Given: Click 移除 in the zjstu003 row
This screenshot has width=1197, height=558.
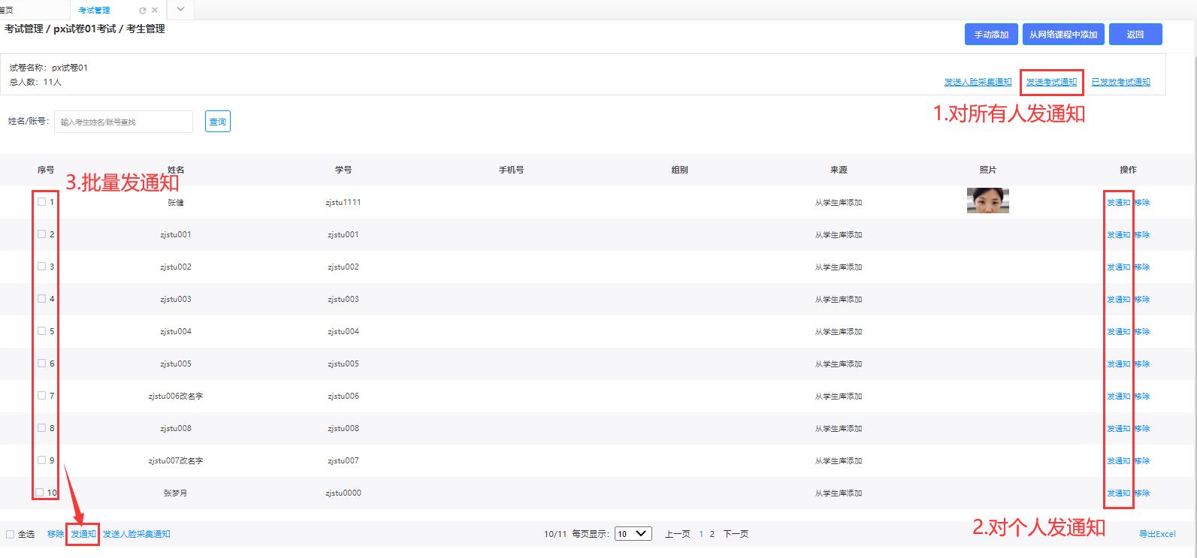Looking at the screenshot, I should point(1142,299).
